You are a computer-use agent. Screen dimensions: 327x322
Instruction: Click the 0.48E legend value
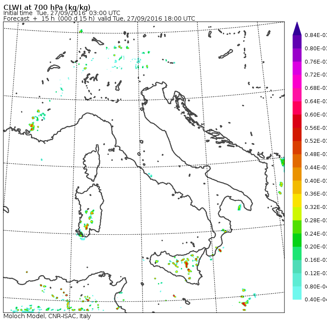coord(316,154)
